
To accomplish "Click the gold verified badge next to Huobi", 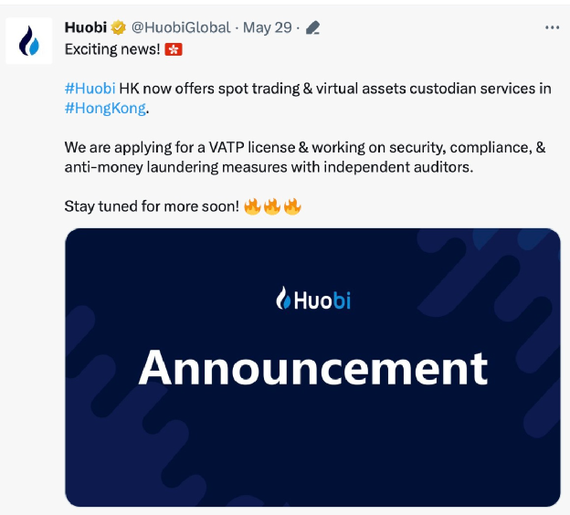I will [x=118, y=27].
